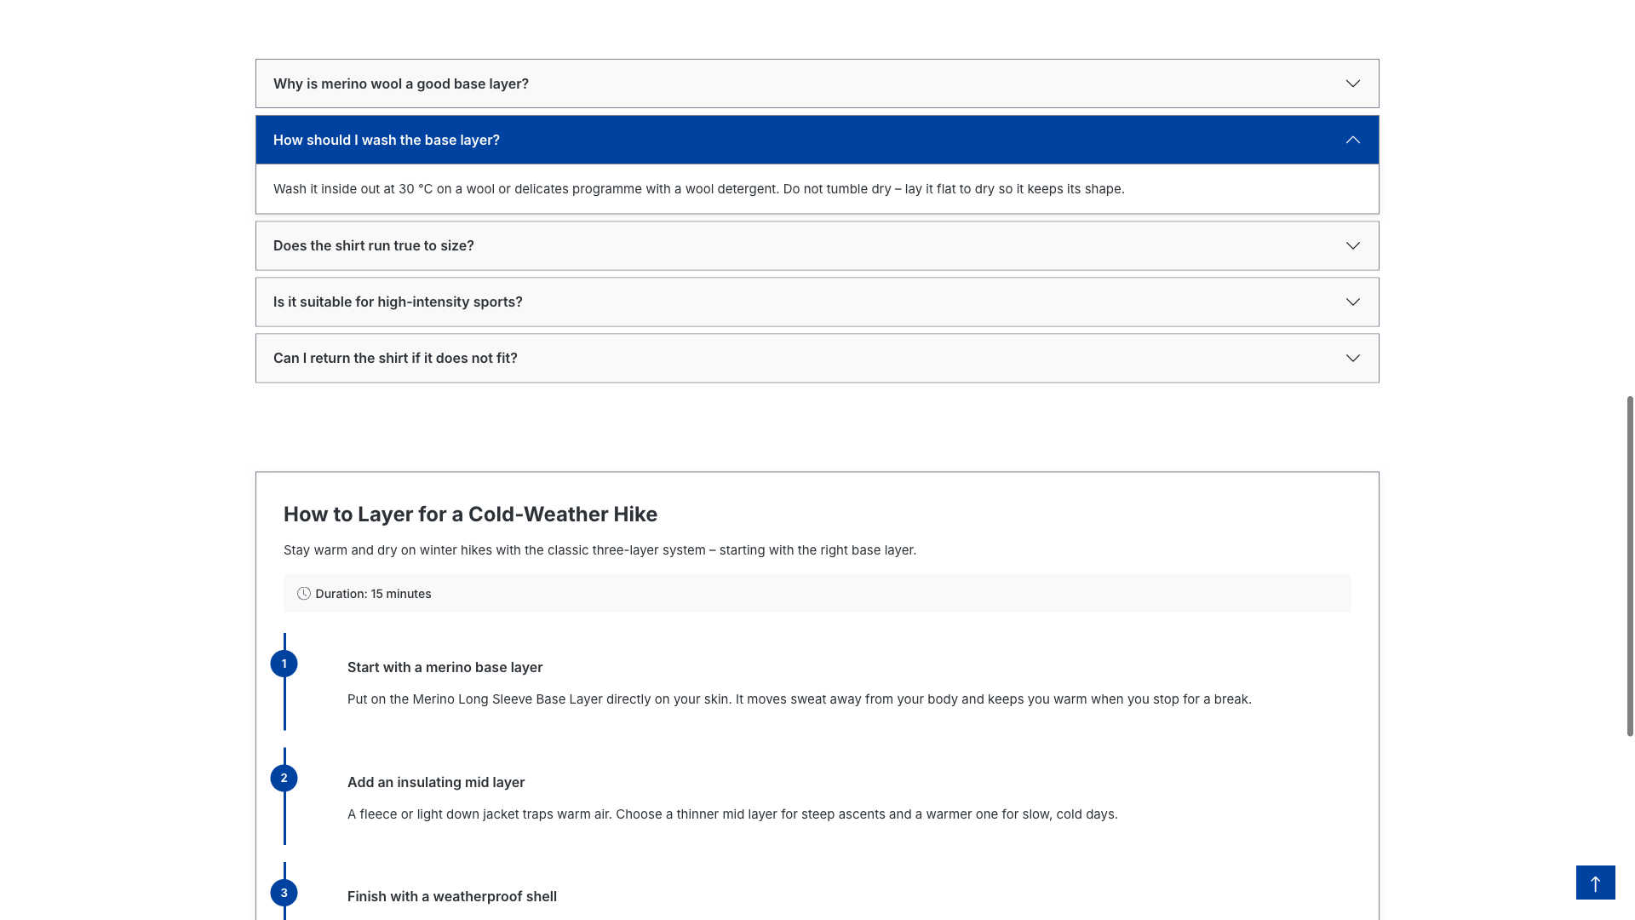
Task: Click the chevron on the high-intensity sports row
Action: tap(1353, 302)
